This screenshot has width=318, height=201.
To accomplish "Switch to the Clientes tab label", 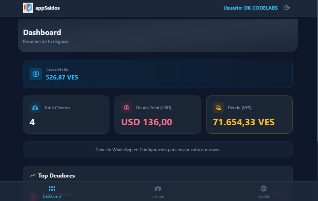I will click(158, 196).
